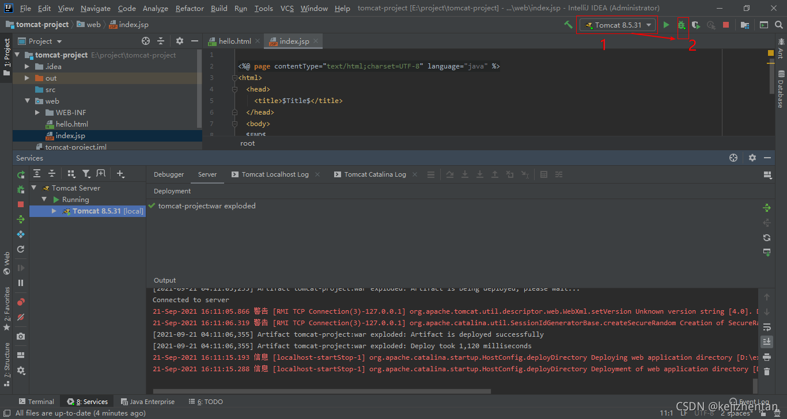Open the Terminal tool window
Image resolution: width=787 pixels, height=419 pixels.
pos(36,402)
